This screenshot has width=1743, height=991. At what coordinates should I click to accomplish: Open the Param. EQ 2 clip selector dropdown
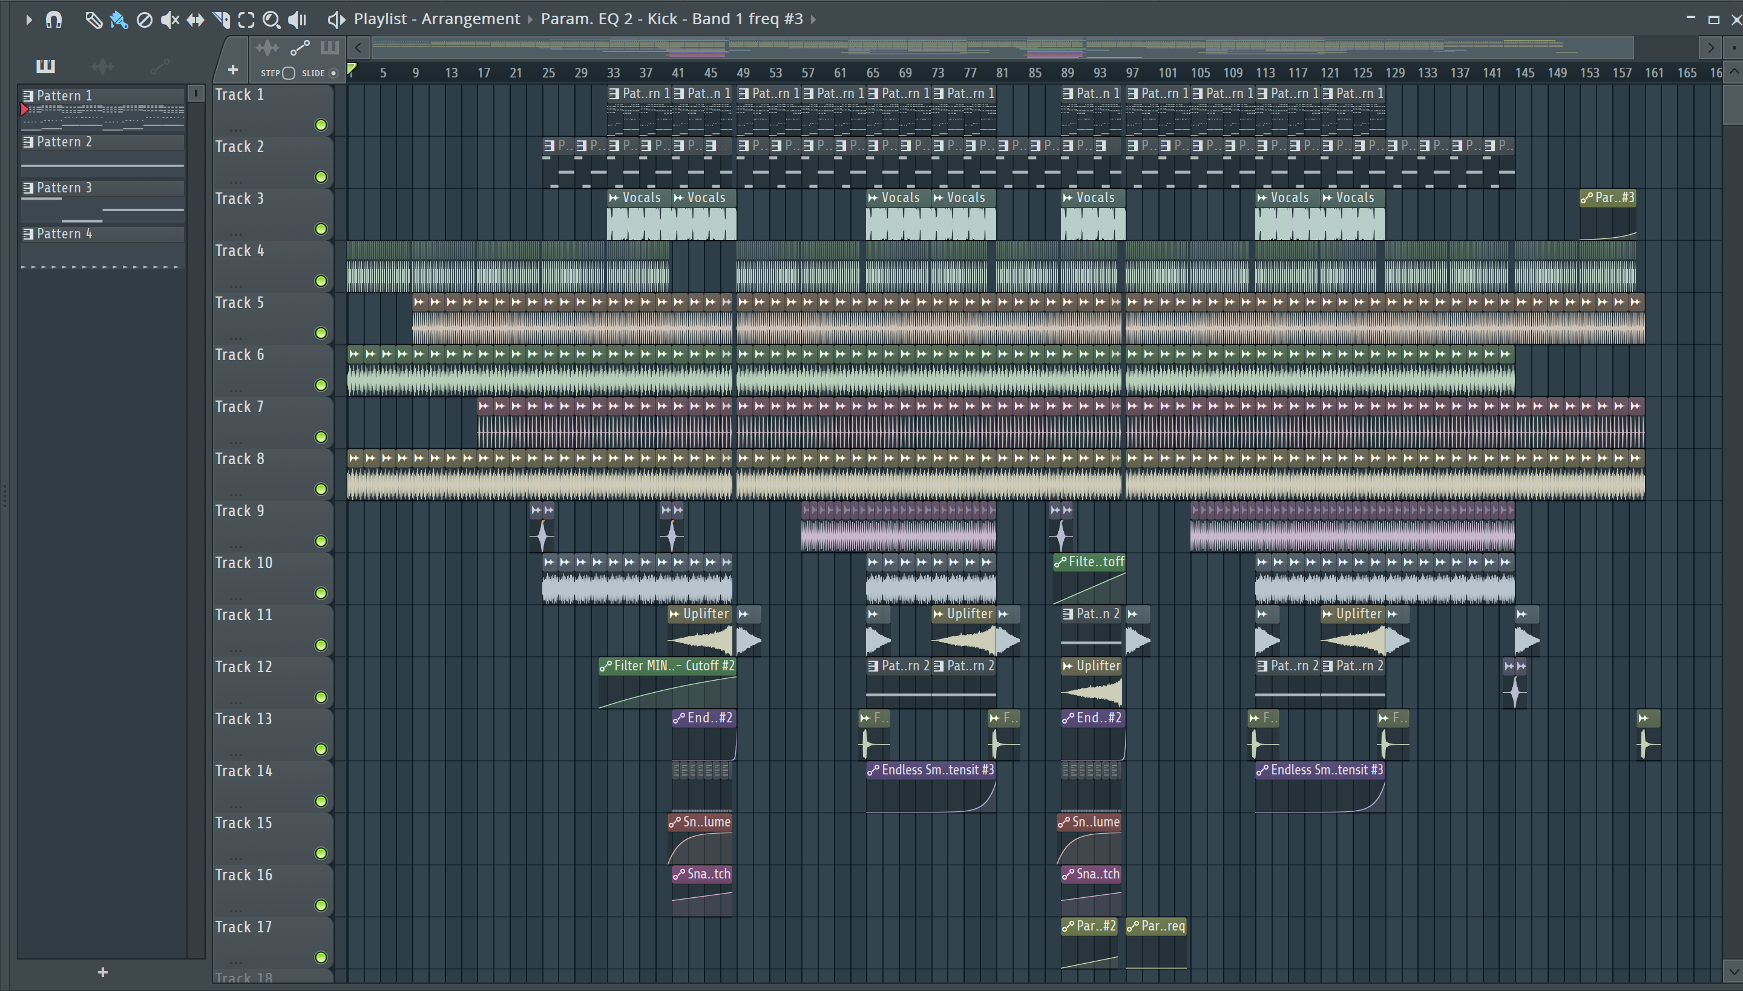click(x=671, y=19)
